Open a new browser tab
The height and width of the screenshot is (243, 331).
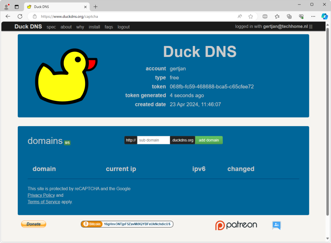(x=95, y=6)
